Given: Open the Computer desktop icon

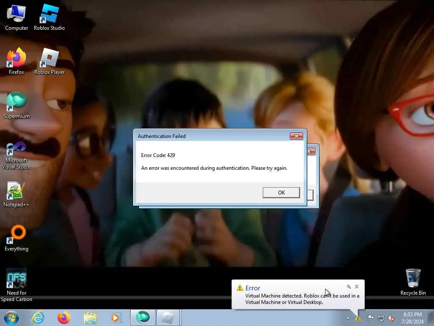Looking at the screenshot, I should [x=17, y=17].
